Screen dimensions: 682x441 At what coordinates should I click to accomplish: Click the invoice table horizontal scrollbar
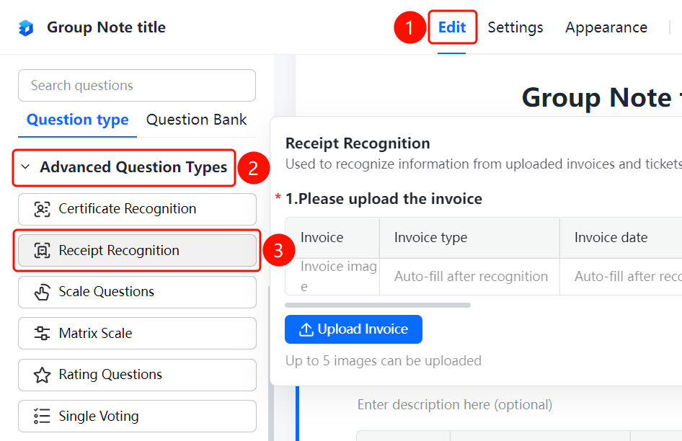pos(378,306)
